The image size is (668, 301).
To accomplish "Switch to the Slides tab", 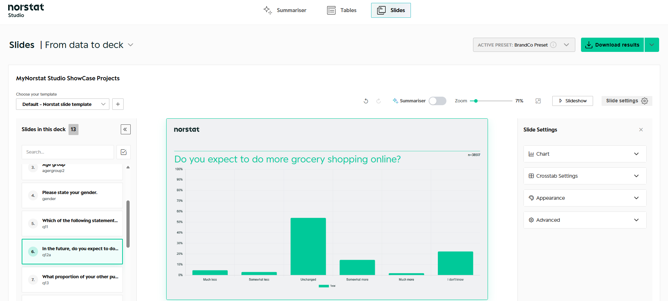I will (391, 10).
